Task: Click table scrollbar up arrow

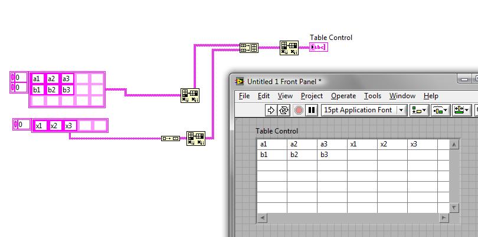Action: pyautogui.click(x=454, y=145)
